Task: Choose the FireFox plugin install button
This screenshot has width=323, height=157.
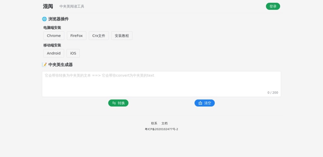Action: [x=76, y=36]
